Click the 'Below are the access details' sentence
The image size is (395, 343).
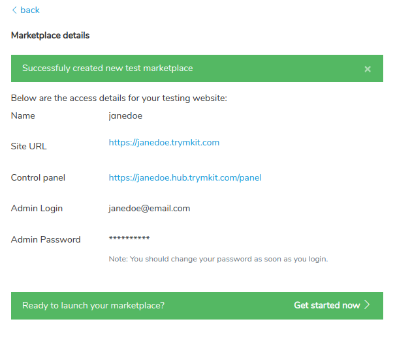coord(119,98)
